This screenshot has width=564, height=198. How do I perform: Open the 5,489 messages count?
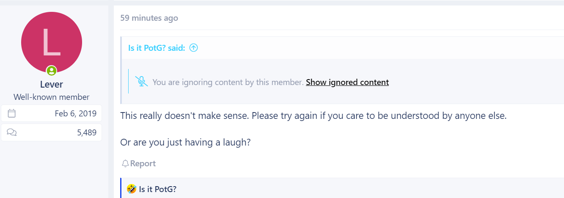point(87,132)
